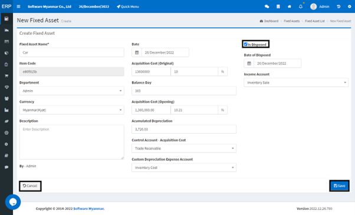Open the settings gear in header

pyautogui.click(x=350, y=6)
